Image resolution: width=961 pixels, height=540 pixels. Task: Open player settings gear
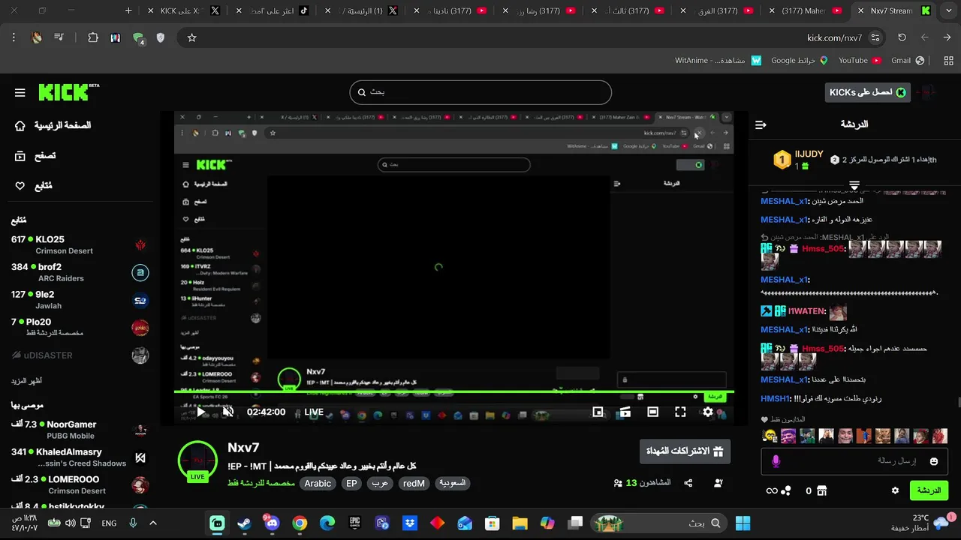click(x=707, y=412)
